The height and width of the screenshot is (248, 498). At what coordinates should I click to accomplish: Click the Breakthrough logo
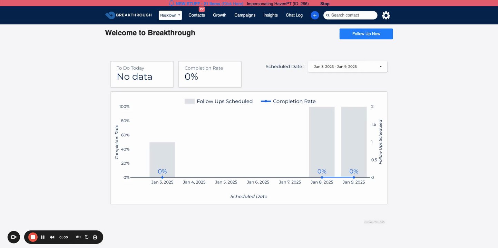(128, 15)
